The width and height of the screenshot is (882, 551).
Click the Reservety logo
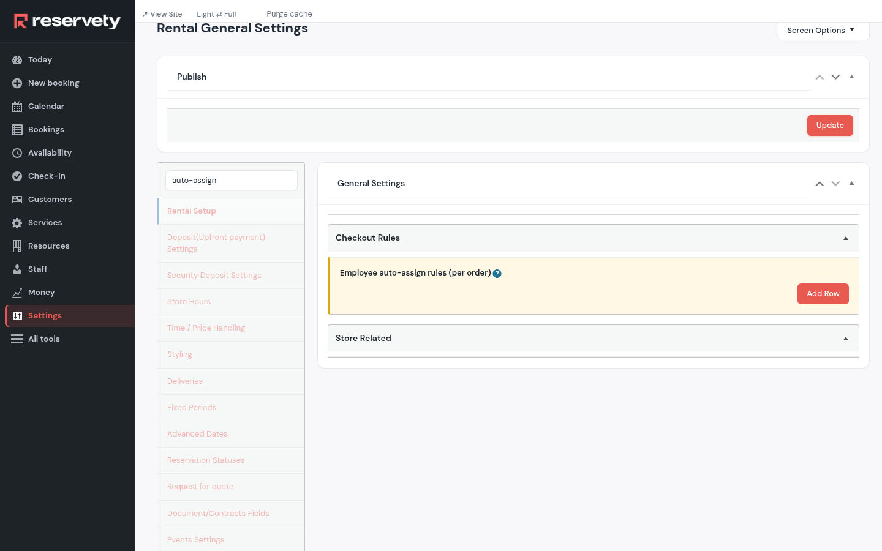pos(67,21)
